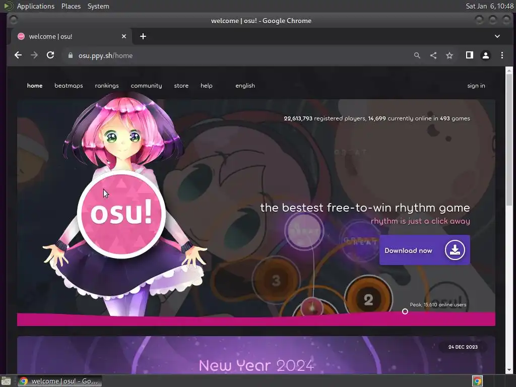Click Download now button
516x387 pixels.
424,250
